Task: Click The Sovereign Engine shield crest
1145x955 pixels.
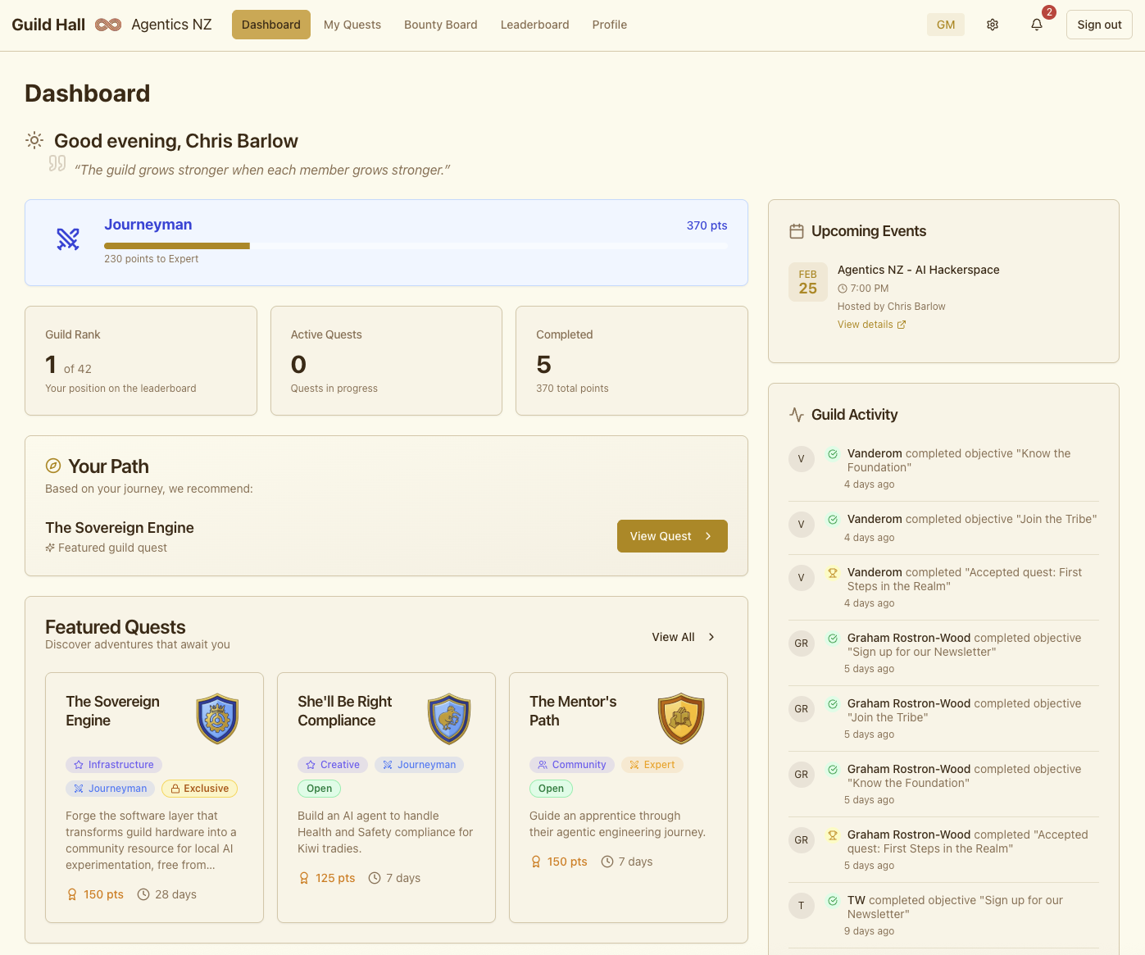Action: (x=217, y=718)
